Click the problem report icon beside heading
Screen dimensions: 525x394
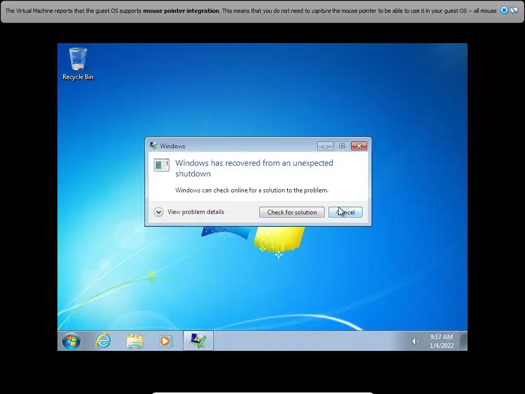click(x=161, y=165)
